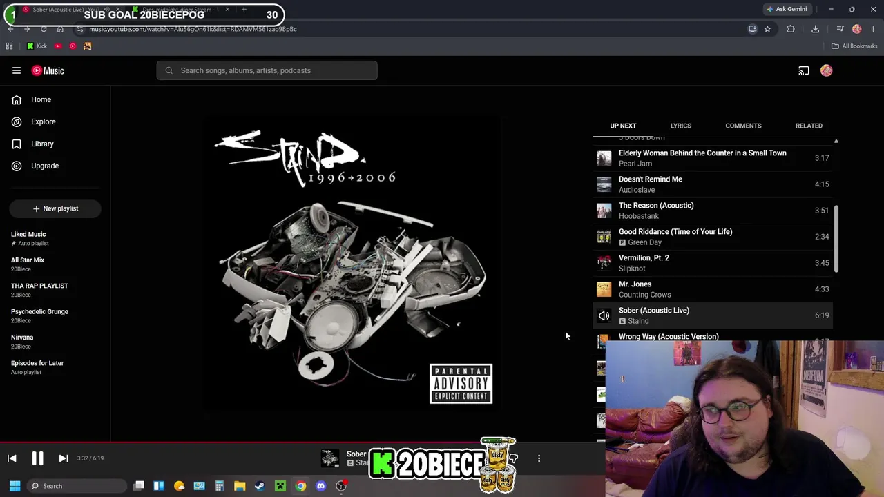
Task: Open the Chrome profile avatar
Action: [x=857, y=29]
